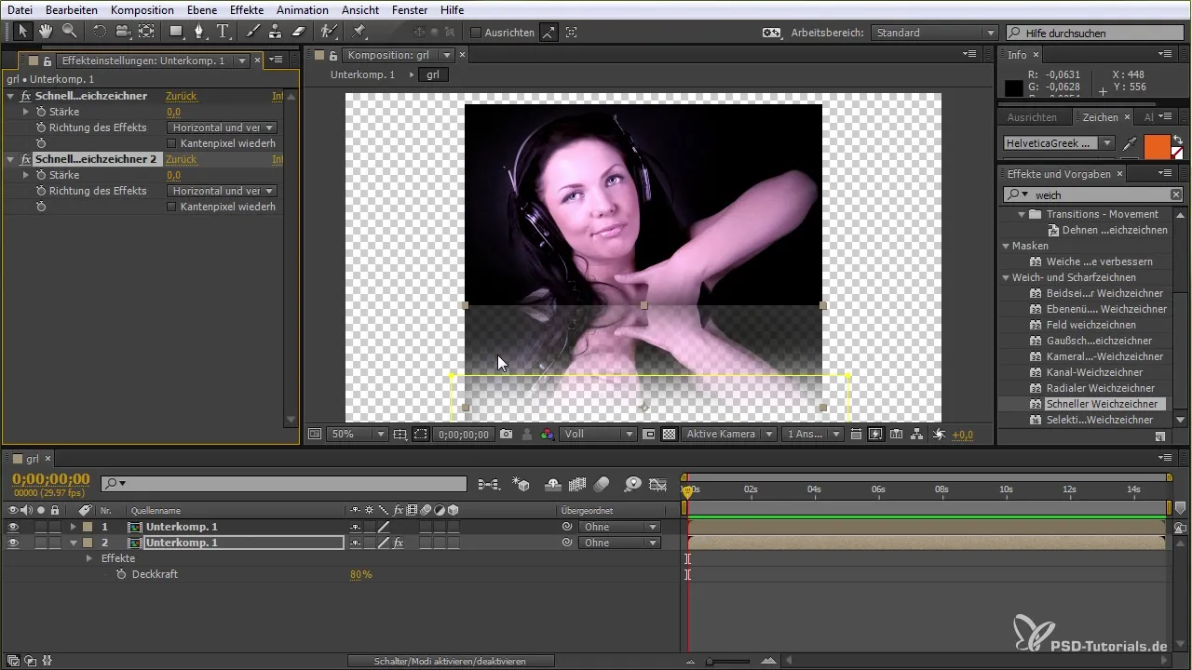1192x670 pixels.
Task: Reset exposure in the viewer
Action: tap(939, 434)
